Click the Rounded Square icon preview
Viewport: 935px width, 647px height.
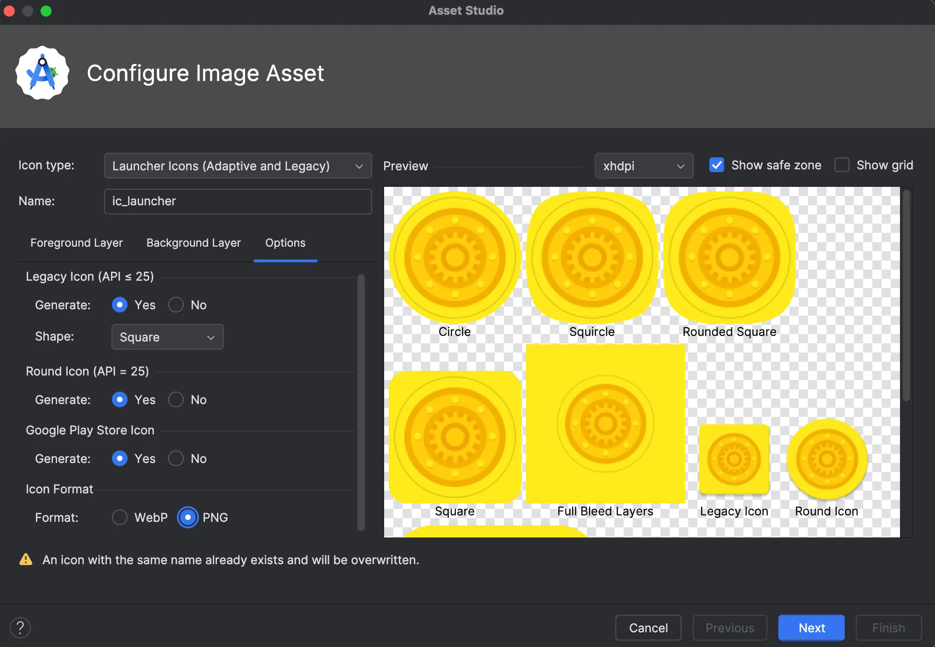(729, 258)
